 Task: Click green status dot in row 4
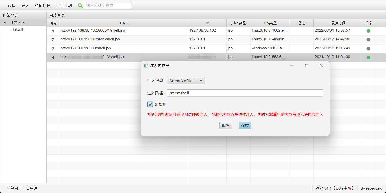click(368, 57)
